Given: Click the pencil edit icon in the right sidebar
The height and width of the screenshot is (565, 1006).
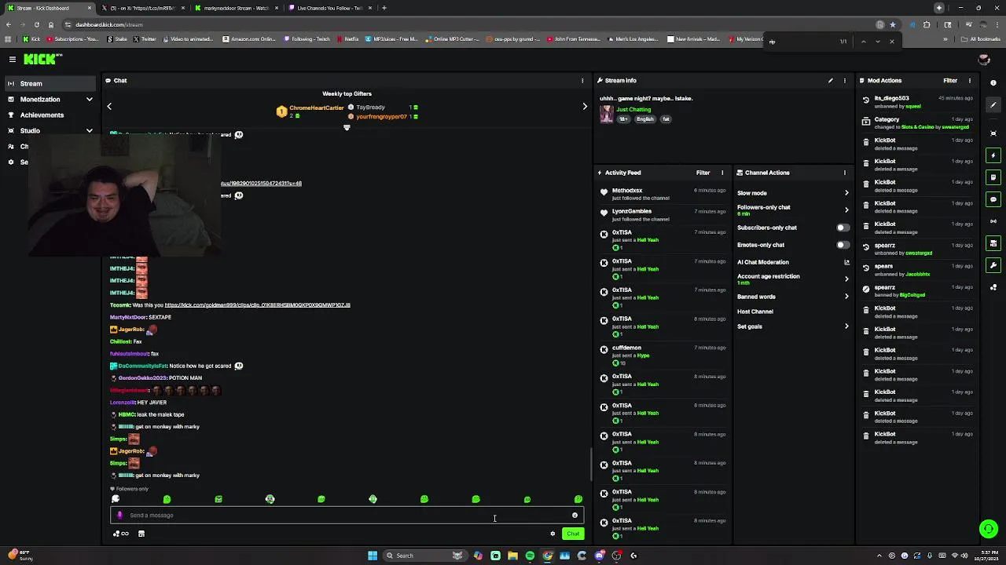Looking at the screenshot, I should click(993, 105).
